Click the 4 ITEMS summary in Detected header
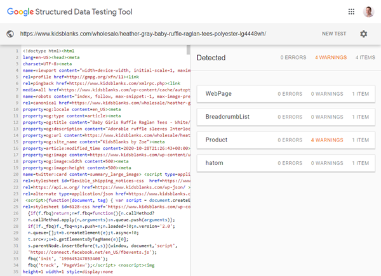381x276 pixels. point(365,58)
